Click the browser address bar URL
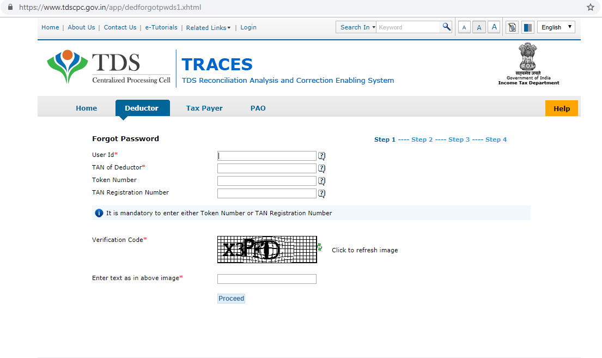 (x=110, y=7)
